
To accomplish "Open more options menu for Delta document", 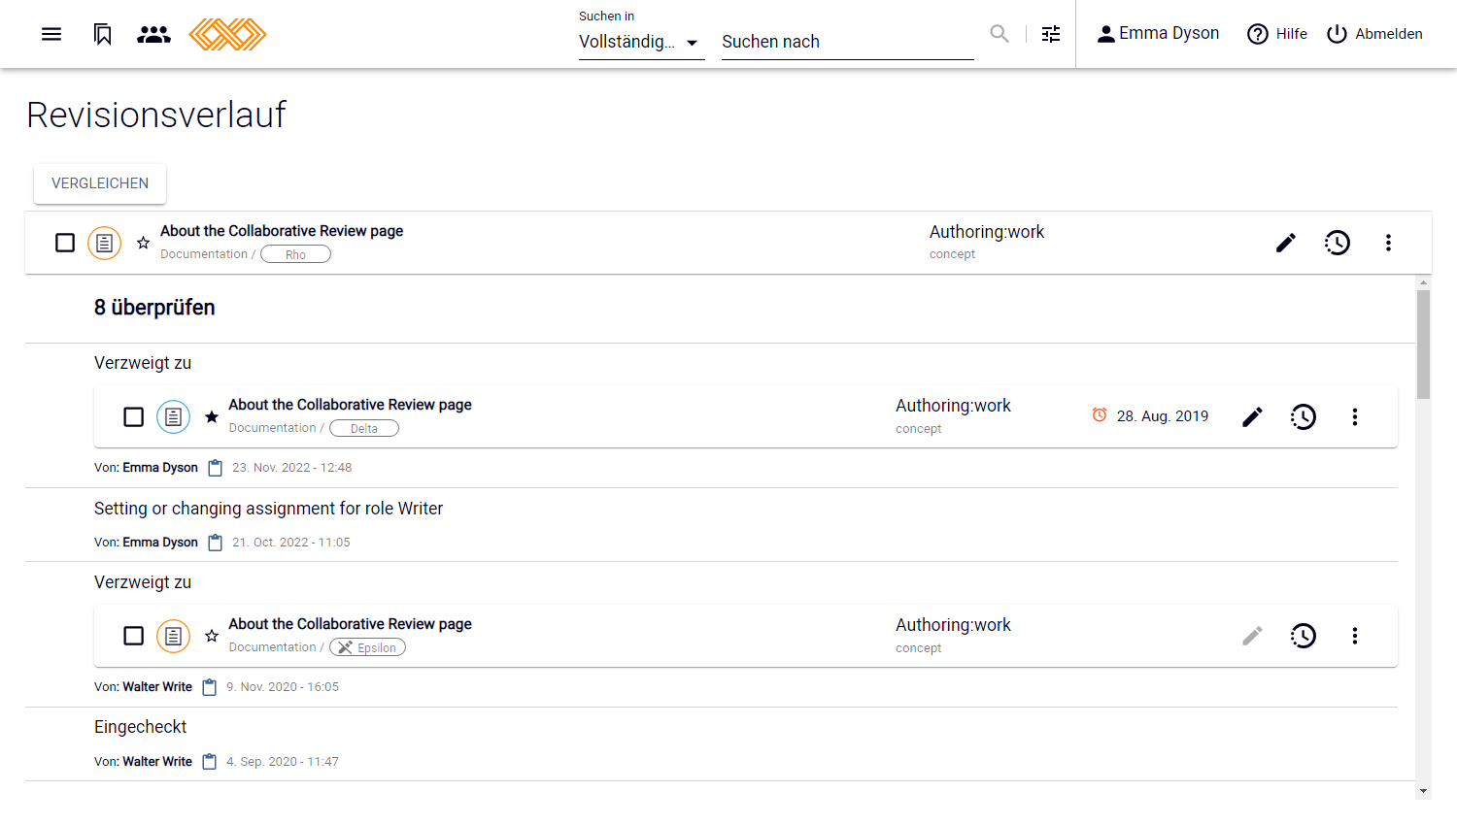I will (x=1355, y=416).
